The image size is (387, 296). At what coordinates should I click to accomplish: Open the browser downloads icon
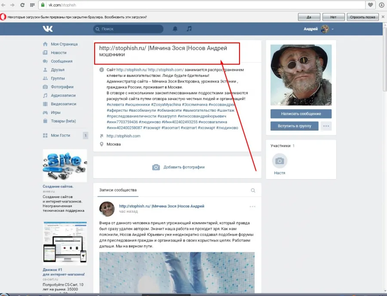[381, 5]
